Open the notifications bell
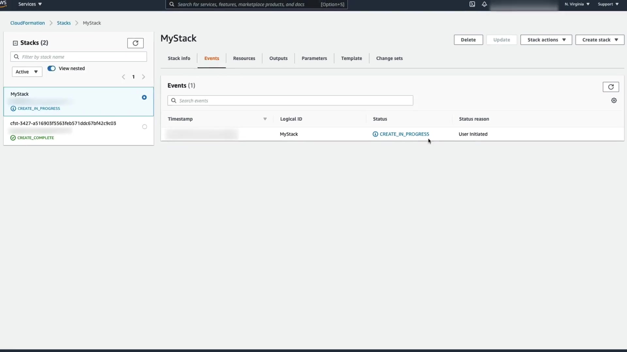Screen dimensions: 627x352 [x=484, y=4]
